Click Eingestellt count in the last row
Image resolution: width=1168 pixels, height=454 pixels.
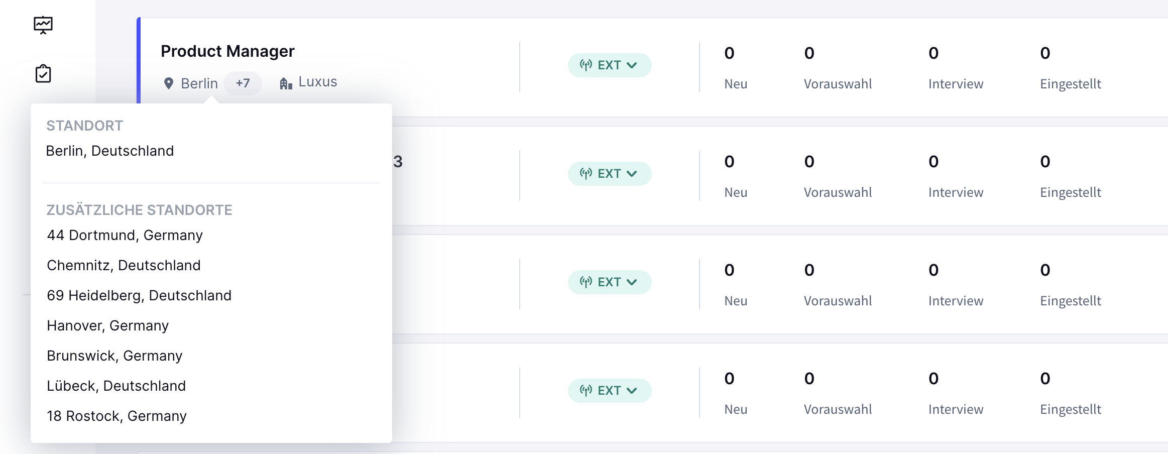pos(1045,379)
